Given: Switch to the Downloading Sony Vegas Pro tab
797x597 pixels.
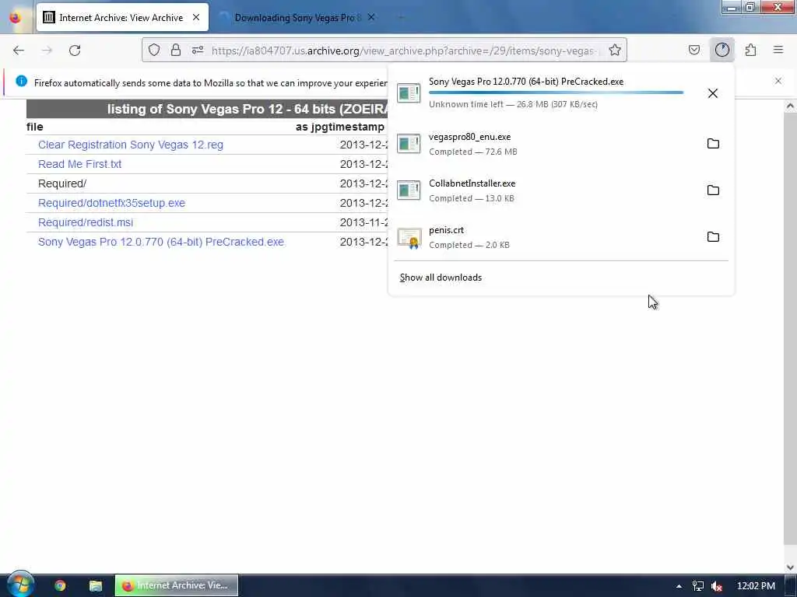Looking at the screenshot, I should (x=297, y=18).
